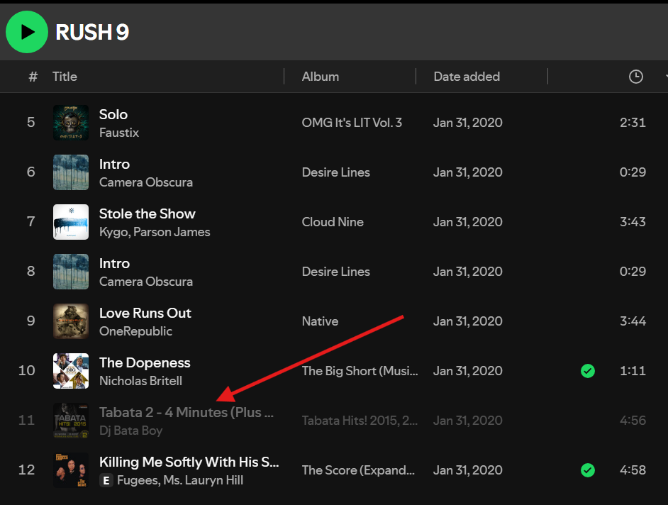Open artist Dj Bata Boy

click(130, 431)
